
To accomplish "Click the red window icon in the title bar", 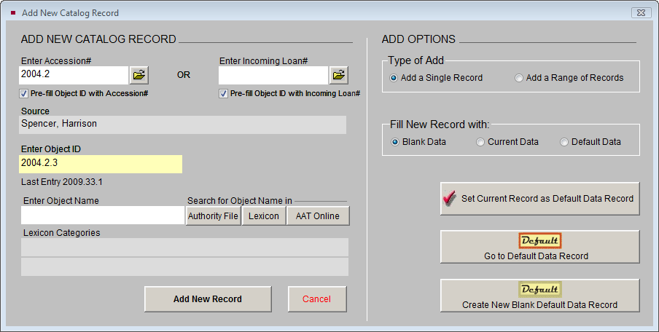I will pos(13,13).
